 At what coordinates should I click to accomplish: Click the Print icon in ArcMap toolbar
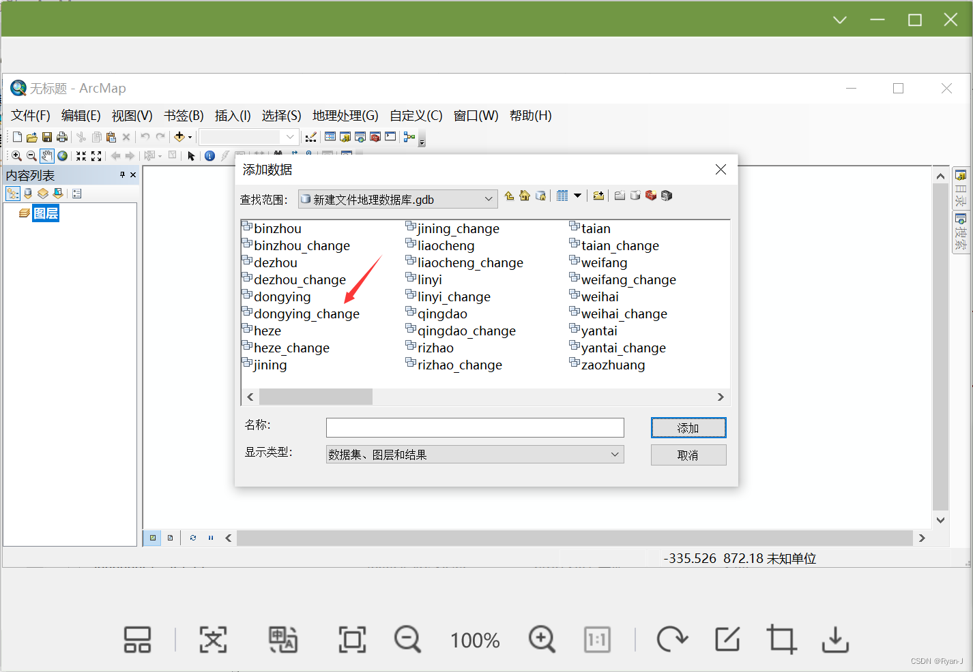click(x=61, y=137)
